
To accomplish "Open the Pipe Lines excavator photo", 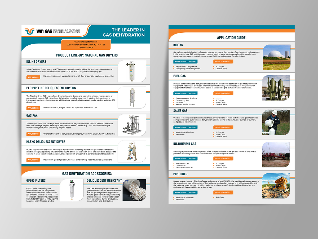I will tap(276, 186).
